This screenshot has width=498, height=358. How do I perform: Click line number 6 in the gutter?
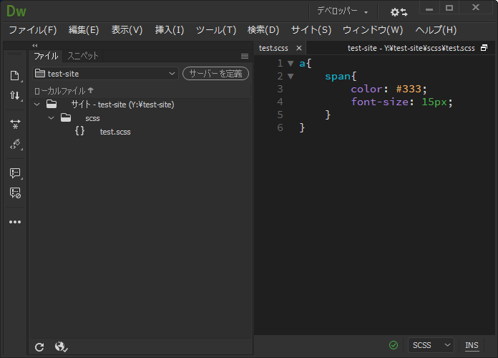[280, 127]
